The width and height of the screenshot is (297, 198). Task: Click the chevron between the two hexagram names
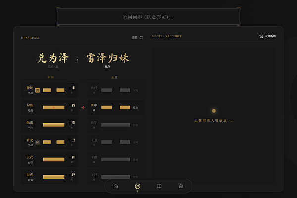(77, 60)
